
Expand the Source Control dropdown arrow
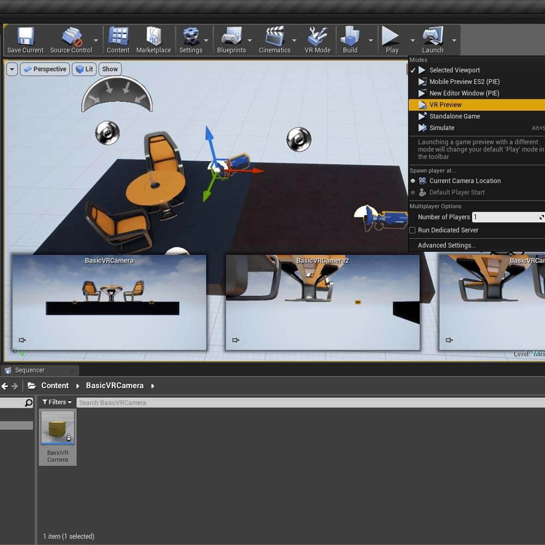[x=96, y=40]
